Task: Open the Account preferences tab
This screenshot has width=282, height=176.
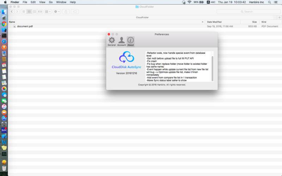Action: point(122,42)
